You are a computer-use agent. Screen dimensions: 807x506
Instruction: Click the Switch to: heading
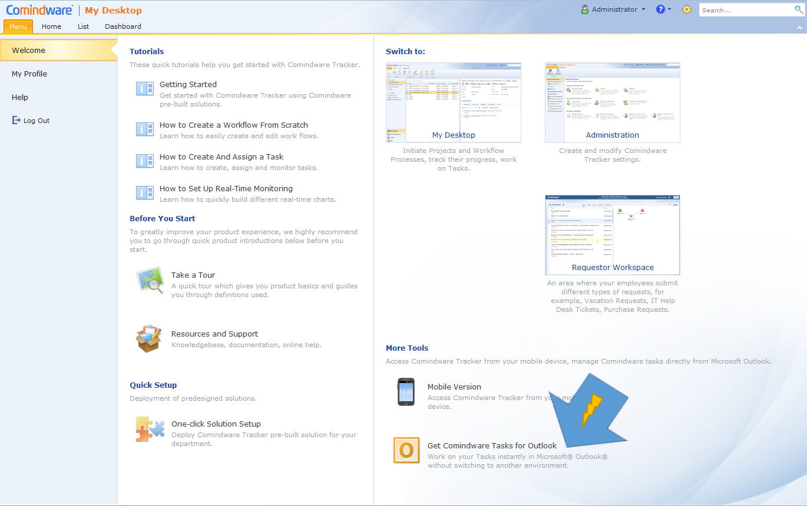coord(405,51)
